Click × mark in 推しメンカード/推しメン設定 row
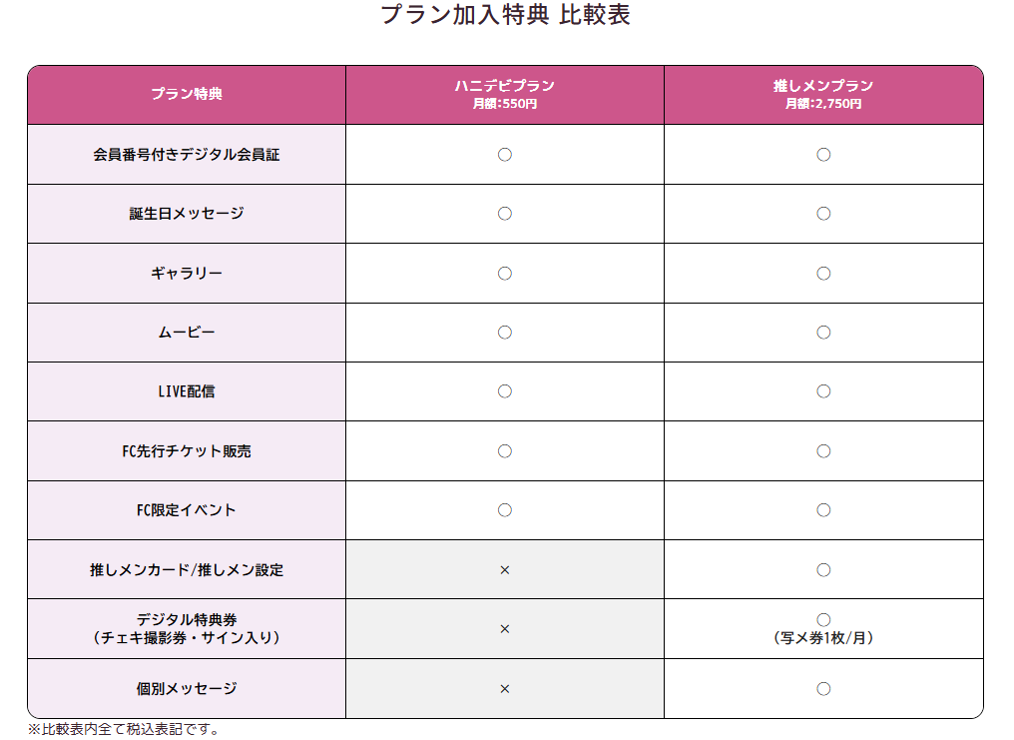Screen dimensions: 1014x740 tap(505, 569)
